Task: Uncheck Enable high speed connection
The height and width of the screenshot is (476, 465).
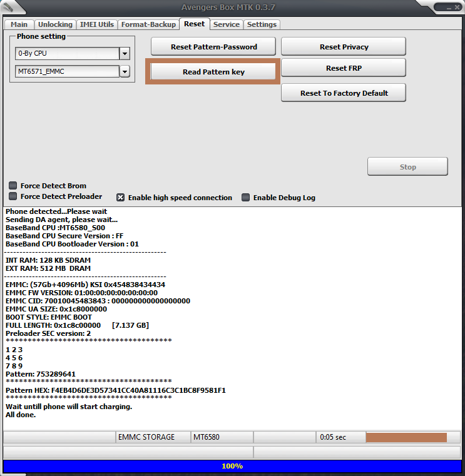Action: coord(121,198)
